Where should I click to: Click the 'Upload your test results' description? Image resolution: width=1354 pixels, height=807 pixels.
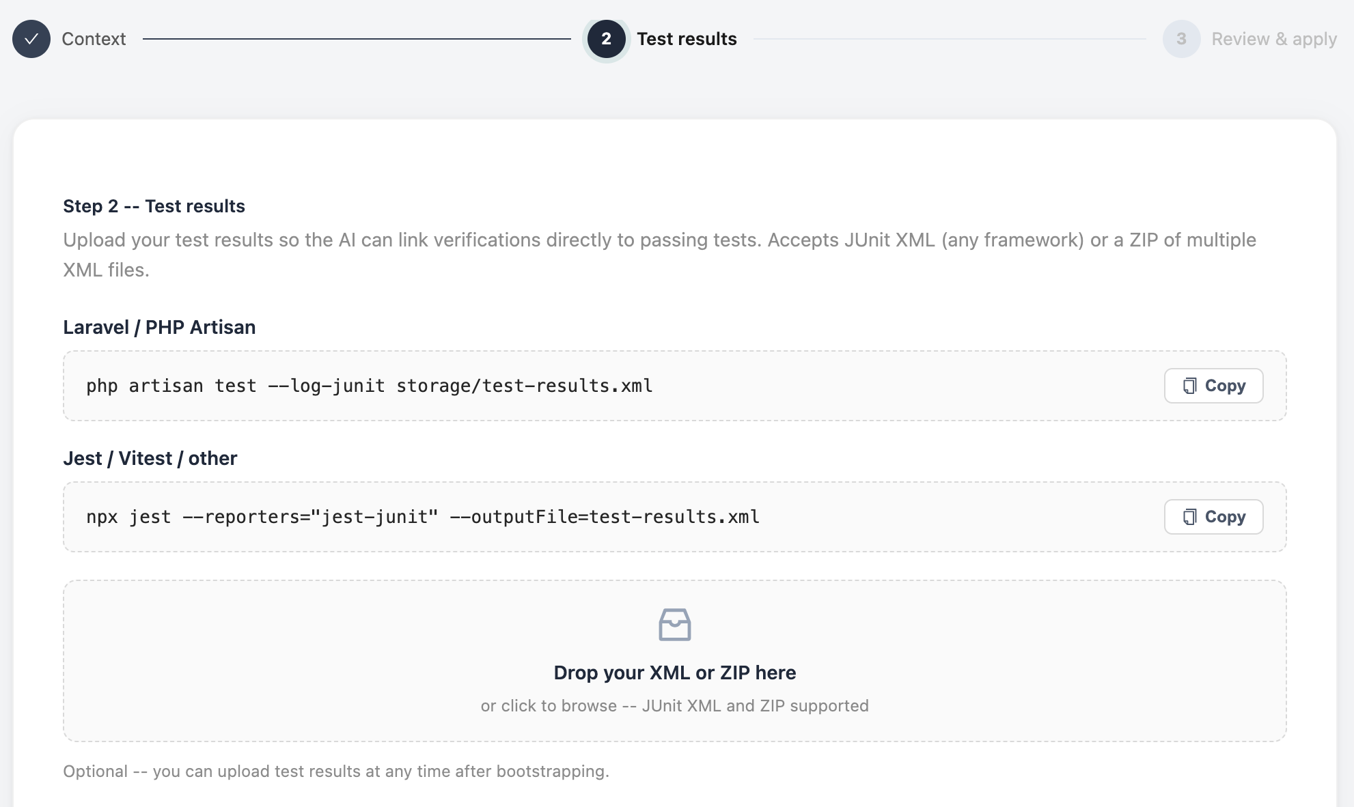tap(660, 255)
